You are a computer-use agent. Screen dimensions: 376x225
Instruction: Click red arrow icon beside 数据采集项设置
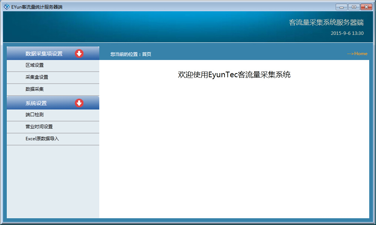[79, 54]
